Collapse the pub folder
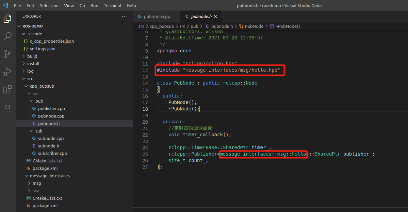The image size is (408, 212). [75, 101]
